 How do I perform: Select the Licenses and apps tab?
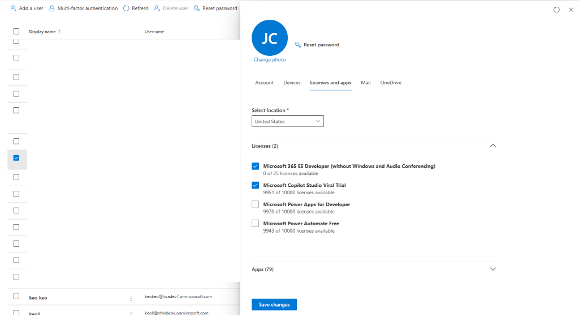330,82
